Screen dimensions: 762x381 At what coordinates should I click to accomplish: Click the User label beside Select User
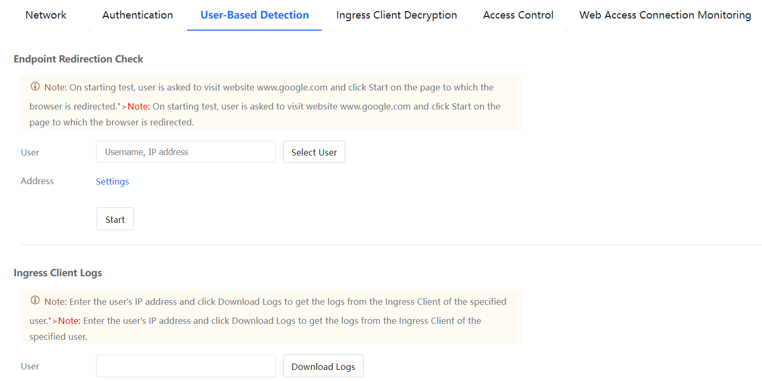click(30, 152)
